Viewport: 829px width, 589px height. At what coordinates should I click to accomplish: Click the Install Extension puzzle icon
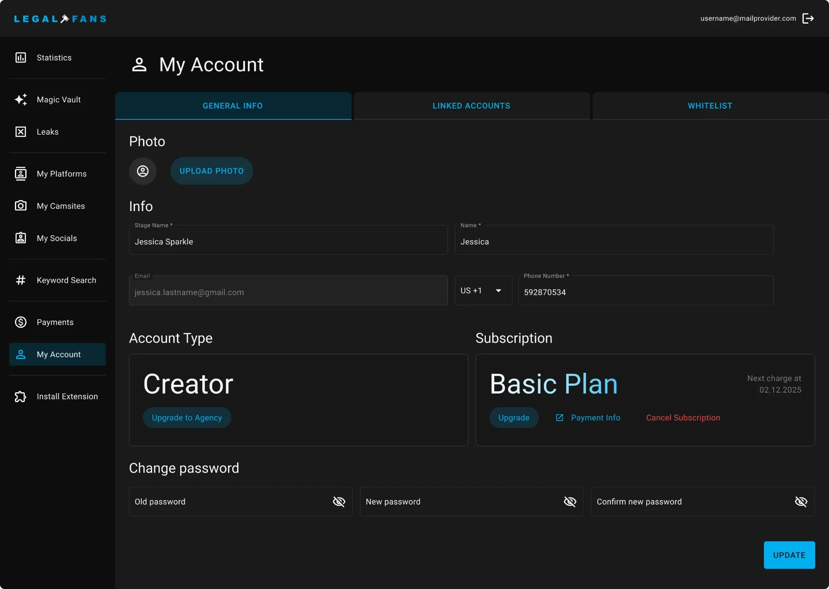[x=21, y=396]
